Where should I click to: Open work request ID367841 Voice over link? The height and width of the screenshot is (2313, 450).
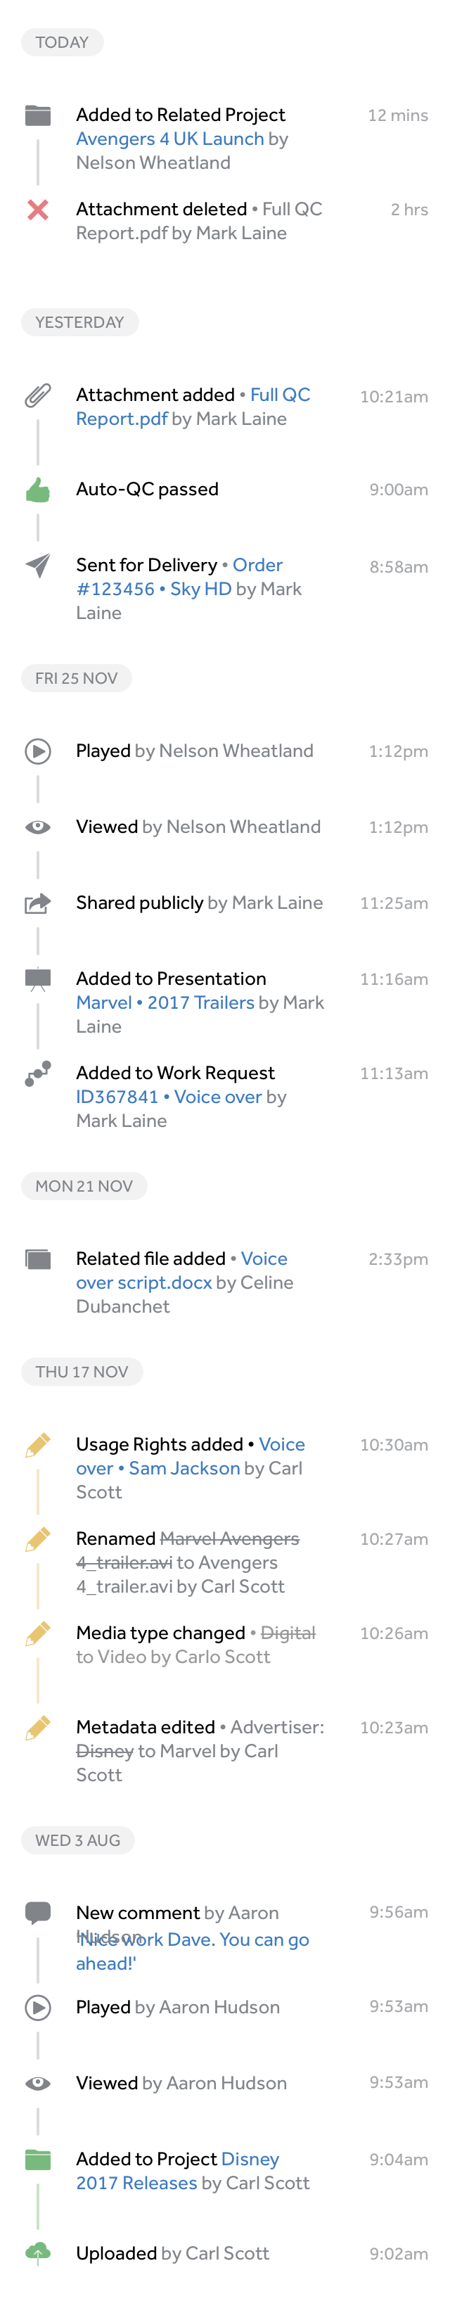click(x=169, y=1097)
